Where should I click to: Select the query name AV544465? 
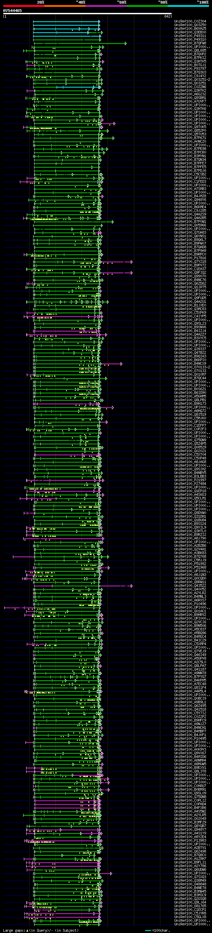point(12,11)
